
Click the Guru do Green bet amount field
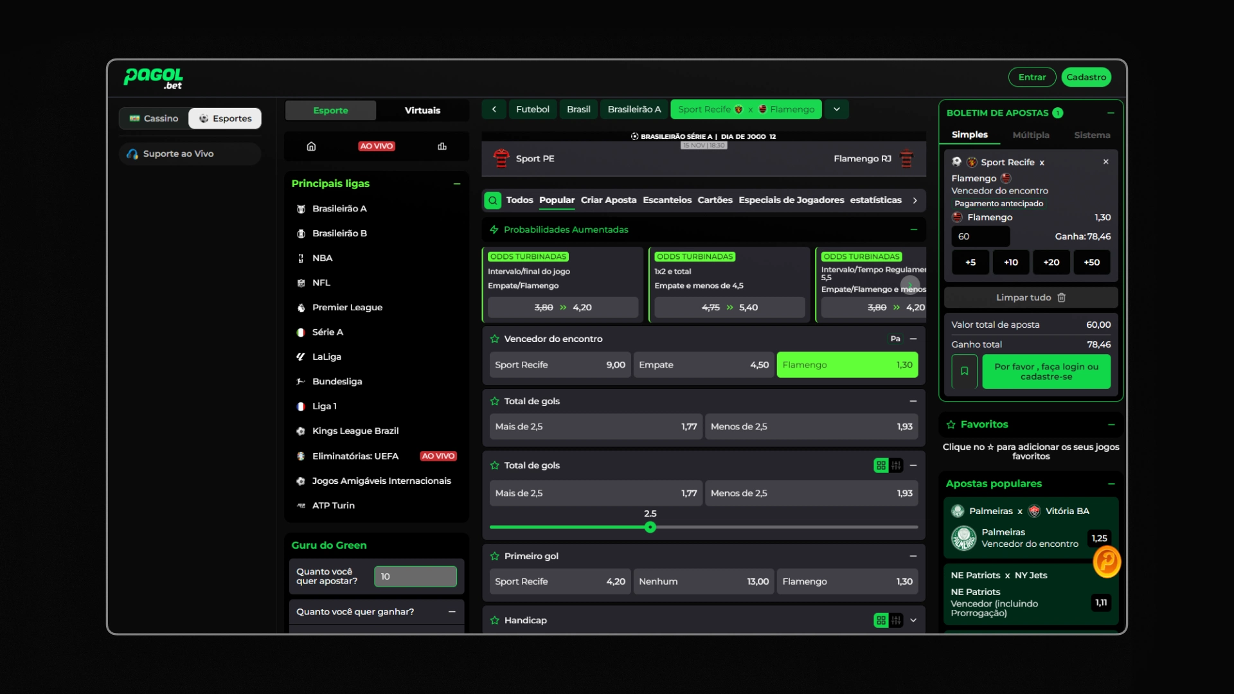(415, 576)
